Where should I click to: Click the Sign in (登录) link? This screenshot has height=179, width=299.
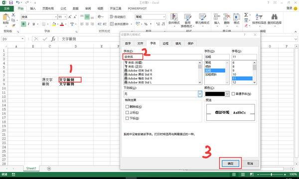pyautogui.click(x=289, y=8)
